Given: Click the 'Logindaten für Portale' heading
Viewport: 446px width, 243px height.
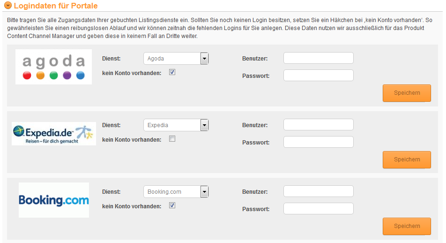Looking at the screenshot, I should (56, 6).
